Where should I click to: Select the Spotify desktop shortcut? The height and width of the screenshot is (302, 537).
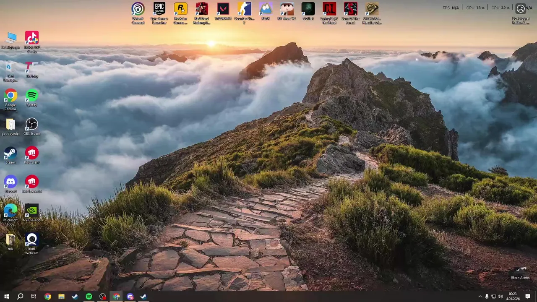tap(32, 98)
